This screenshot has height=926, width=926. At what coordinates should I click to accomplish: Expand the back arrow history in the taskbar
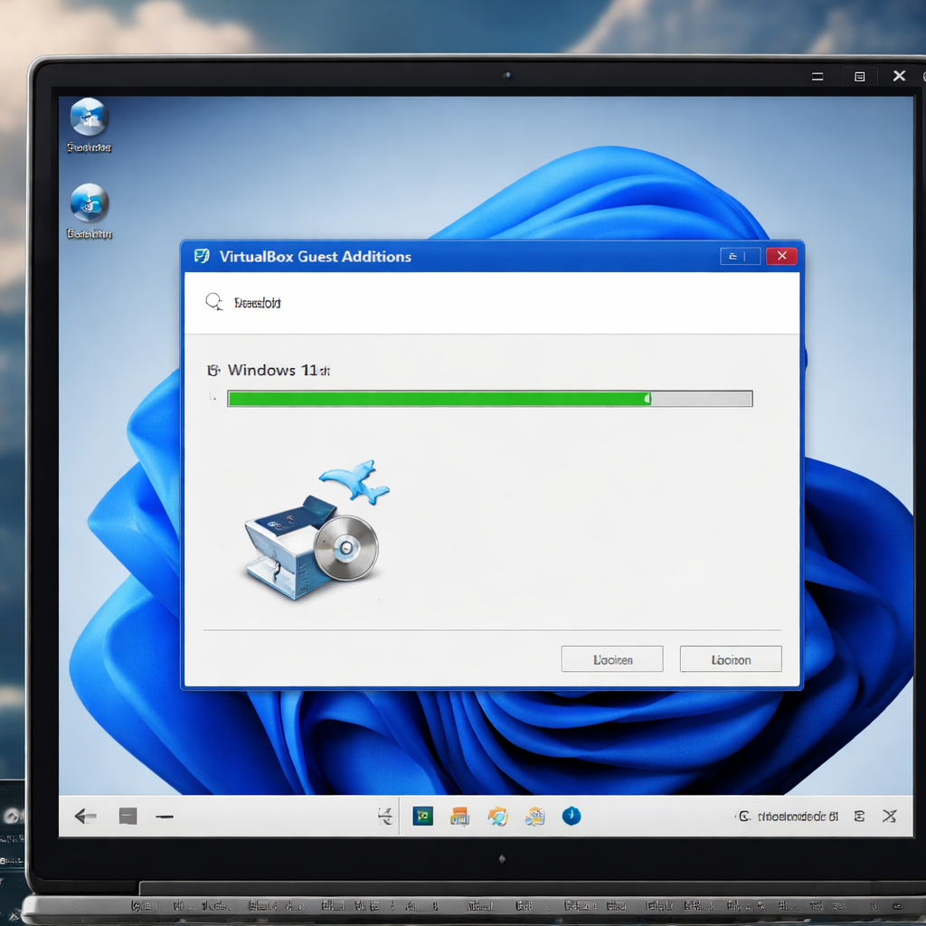84,816
